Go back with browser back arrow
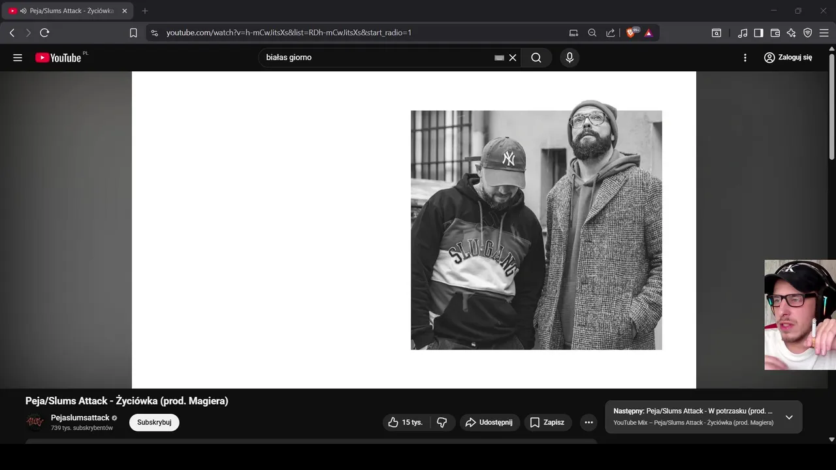 (x=12, y=33)
